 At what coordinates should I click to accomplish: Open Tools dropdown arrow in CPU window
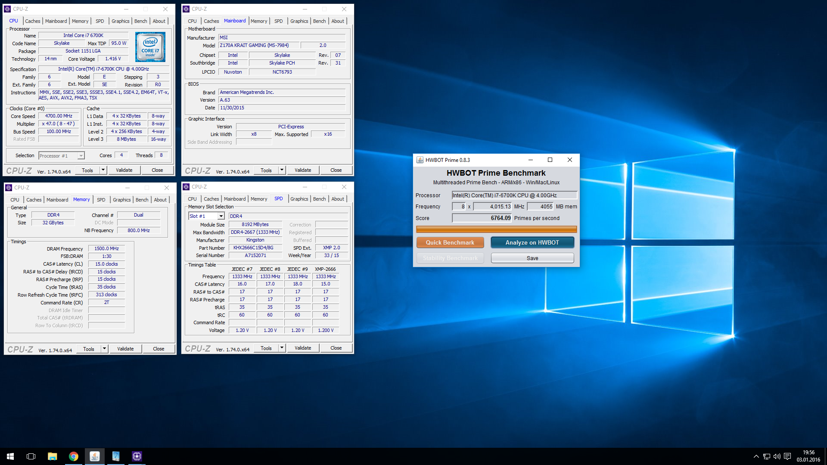tap(103, 170)
